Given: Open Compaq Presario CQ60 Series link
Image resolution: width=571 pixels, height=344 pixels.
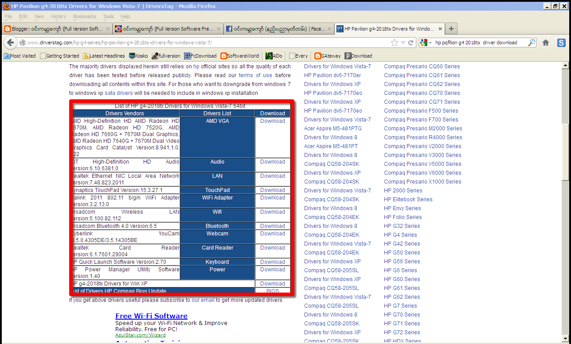Looking at the screenshot, I should point(422,66).
